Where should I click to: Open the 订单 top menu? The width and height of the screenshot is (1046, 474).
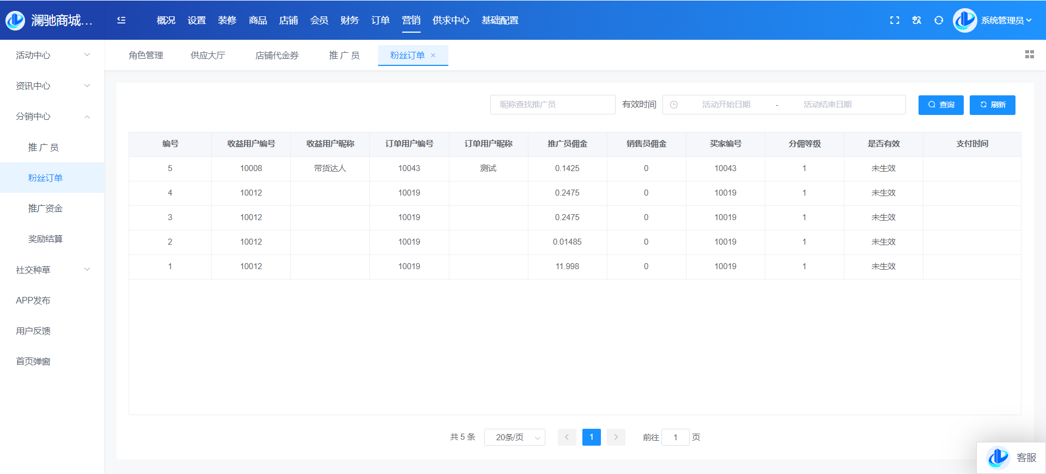tap(380, 20)
